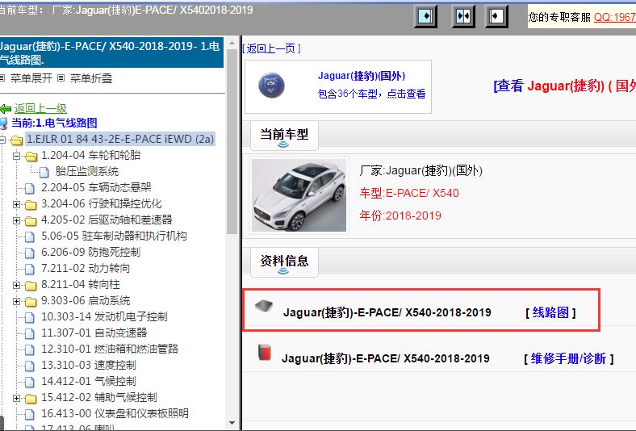Click the blue 1.电气线路图 panel title
The width and height of the screenshot is (636, 431).
coord(110,53)
